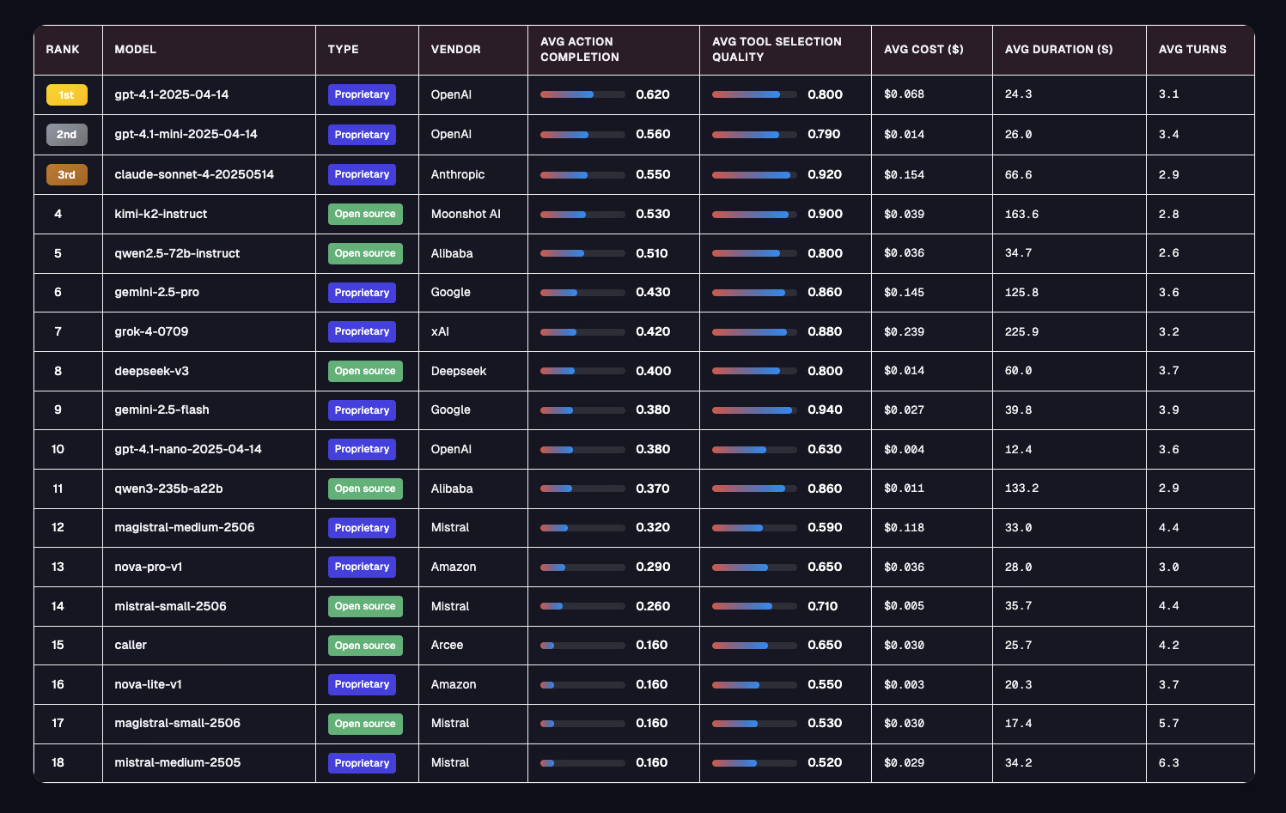The width and height of the screenshot is (1286, 813).
Task: Click tool selection bar for claude-sonnet-4-20250514
Action: click(754, 174)
